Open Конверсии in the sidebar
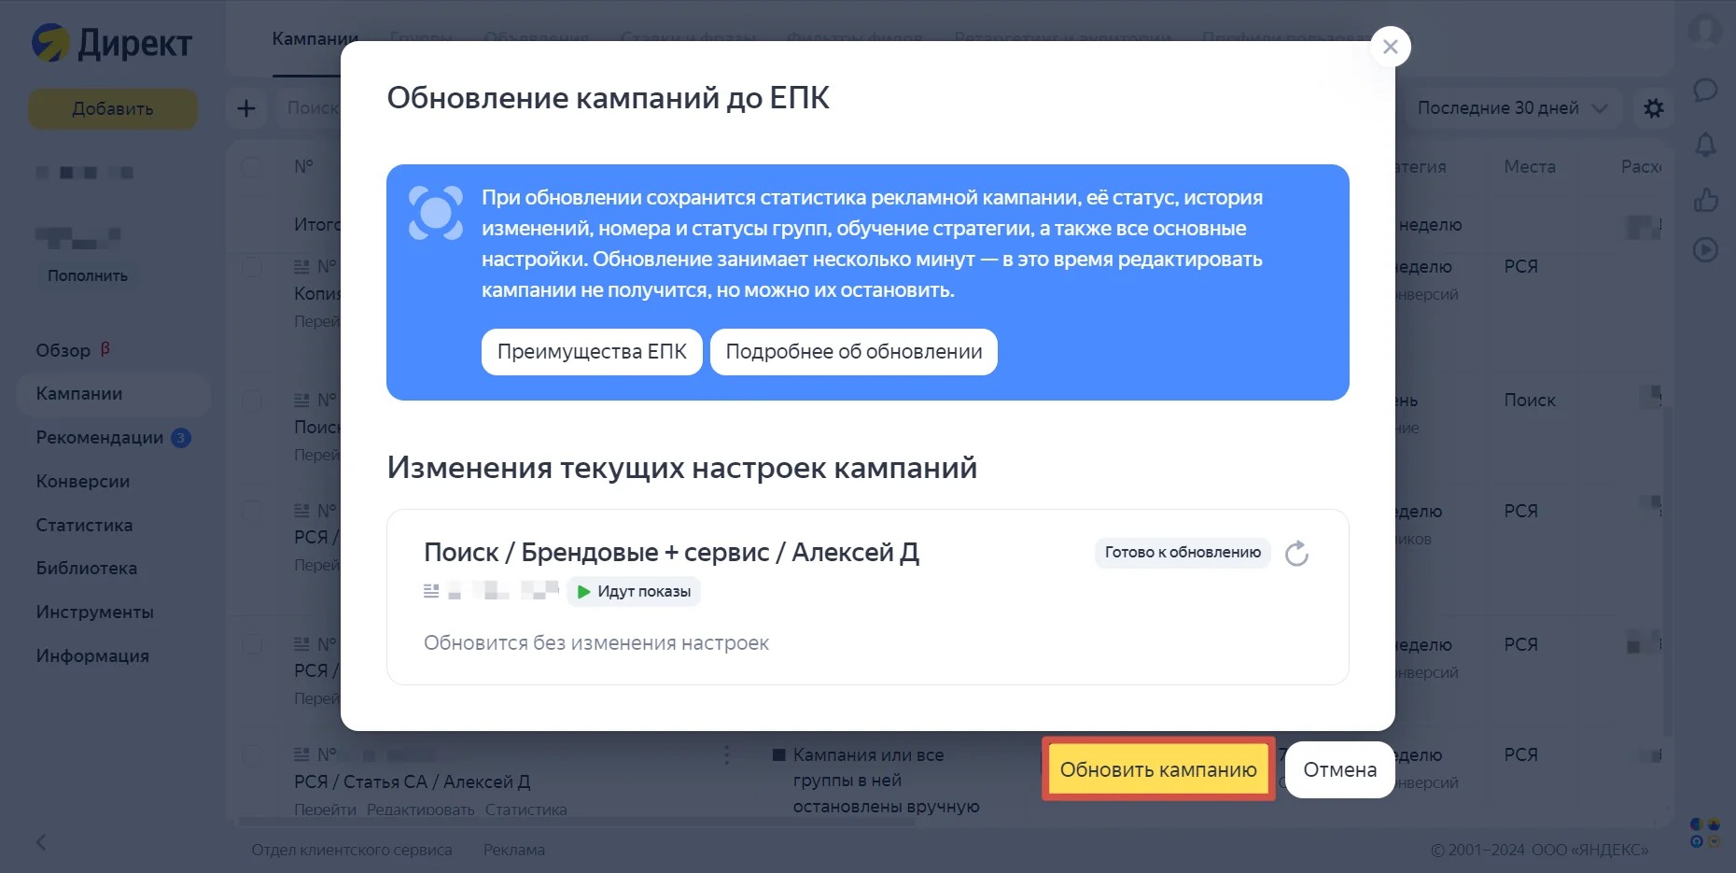 click(x=83, y=482)
